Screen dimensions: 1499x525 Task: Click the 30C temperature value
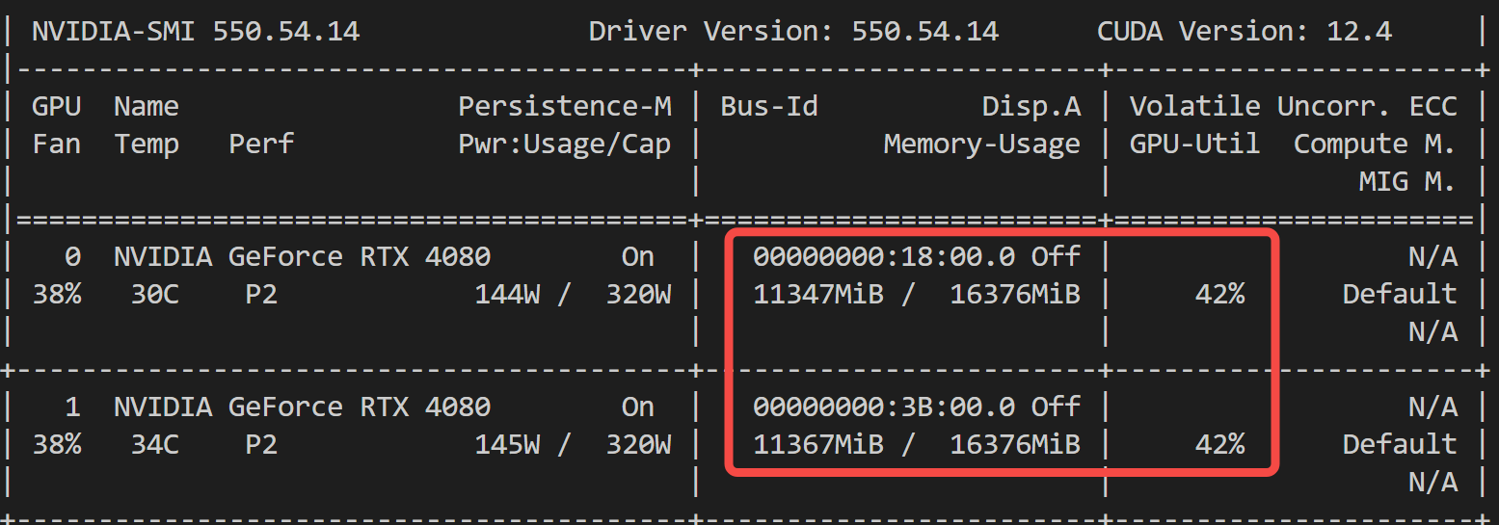click(155, 294)
